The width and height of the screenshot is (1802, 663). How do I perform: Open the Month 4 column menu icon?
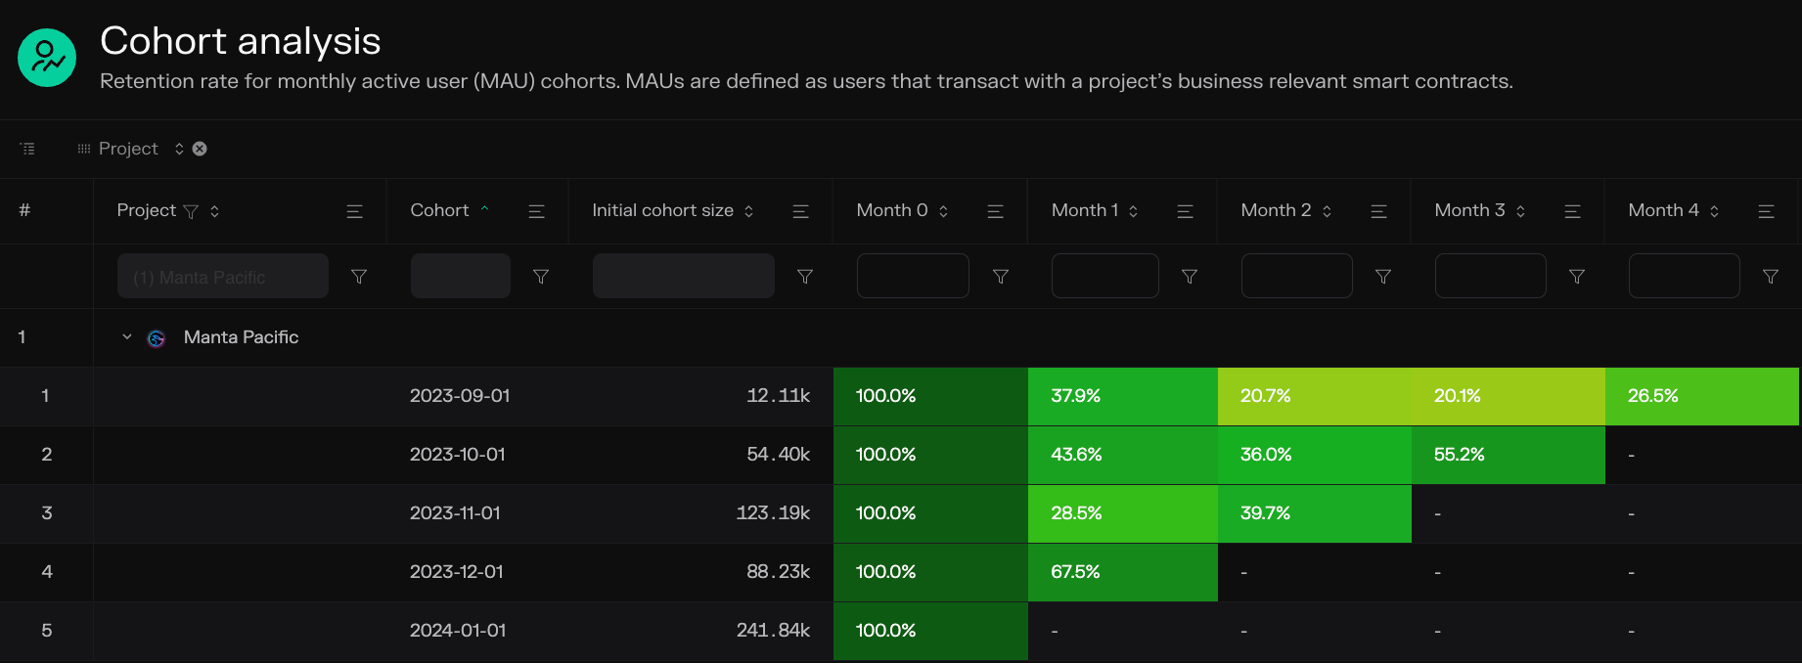(x=1766, y=211)
